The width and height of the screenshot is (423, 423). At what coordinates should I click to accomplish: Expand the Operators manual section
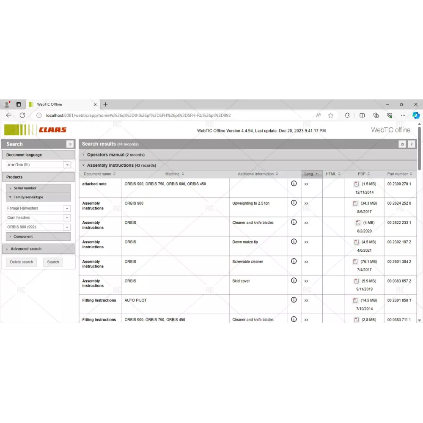click(x=115, y=155)
